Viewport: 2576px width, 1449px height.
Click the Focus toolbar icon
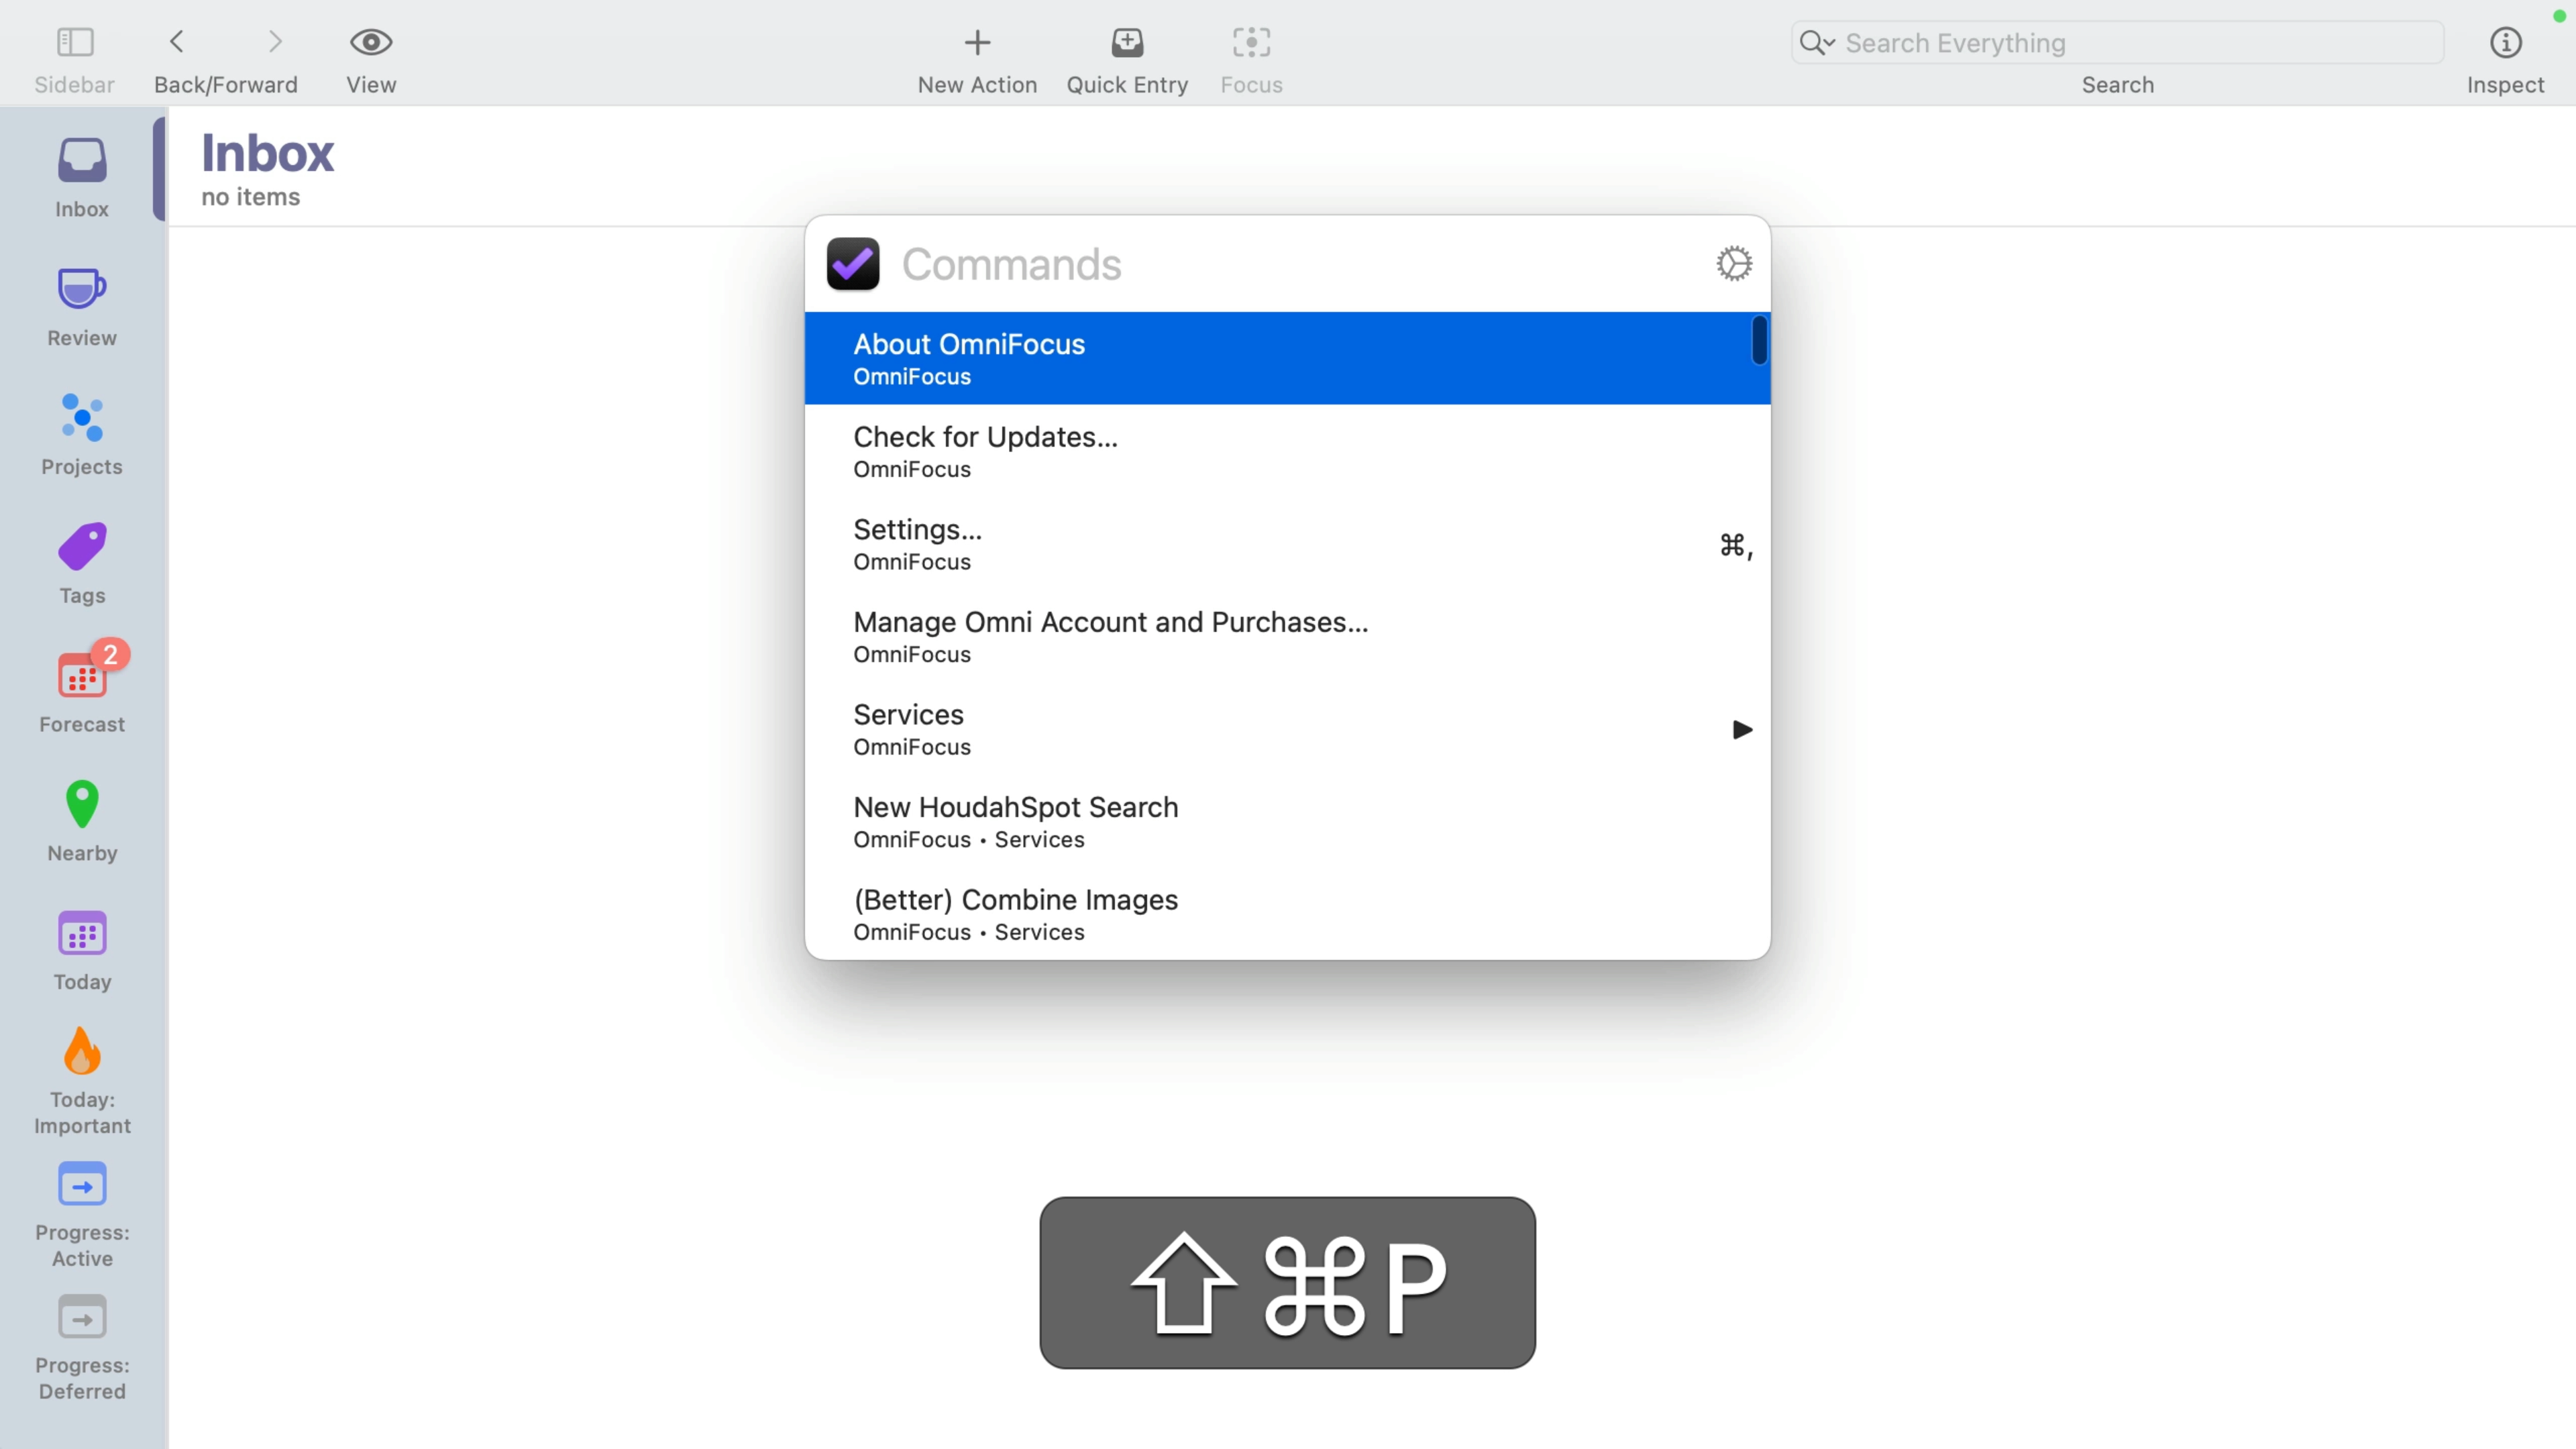1251,42
